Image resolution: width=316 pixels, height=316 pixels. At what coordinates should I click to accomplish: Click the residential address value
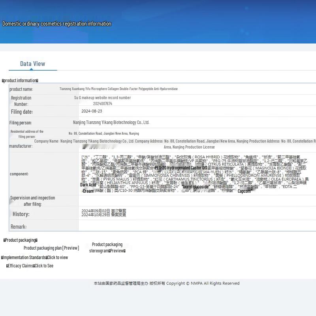click(103, 134)
